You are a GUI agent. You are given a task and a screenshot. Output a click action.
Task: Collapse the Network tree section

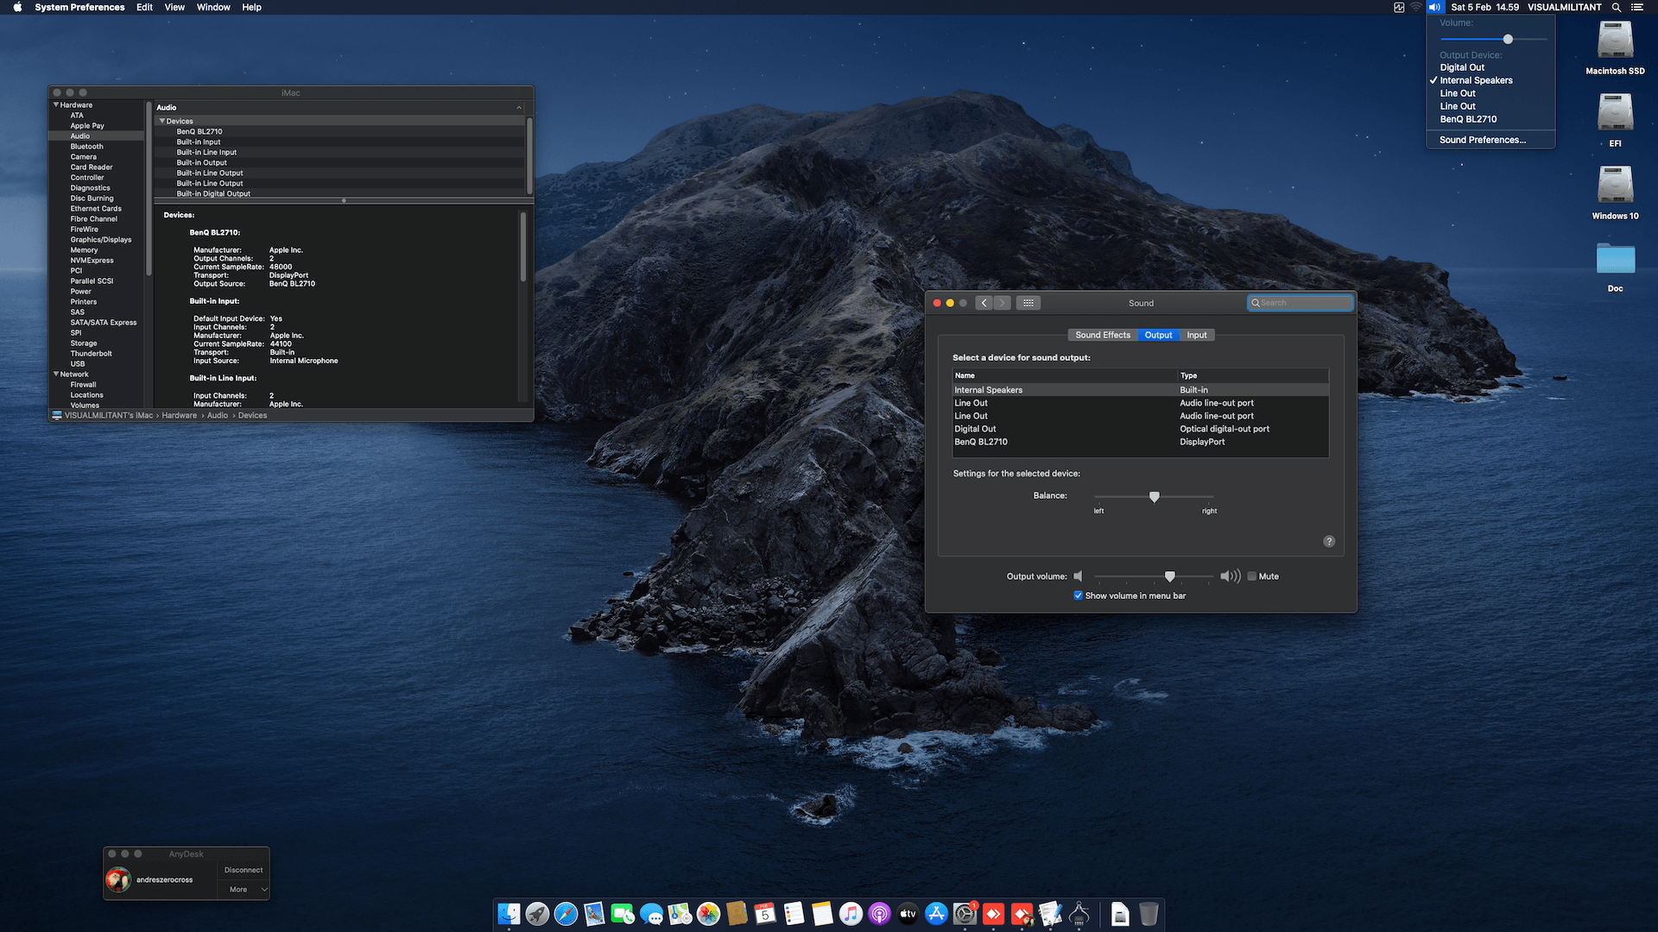(56, 375)
